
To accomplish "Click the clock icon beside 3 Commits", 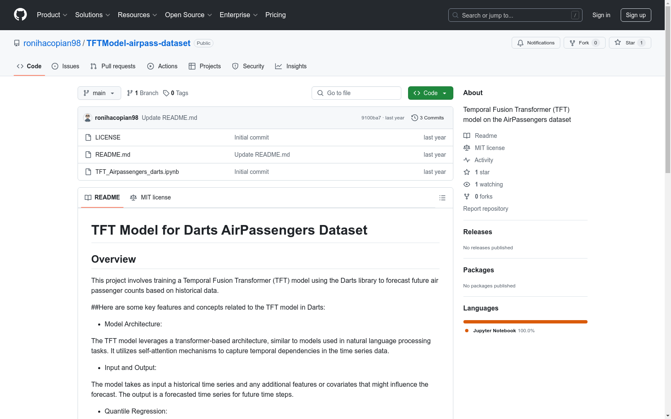I will pos(415,118).
